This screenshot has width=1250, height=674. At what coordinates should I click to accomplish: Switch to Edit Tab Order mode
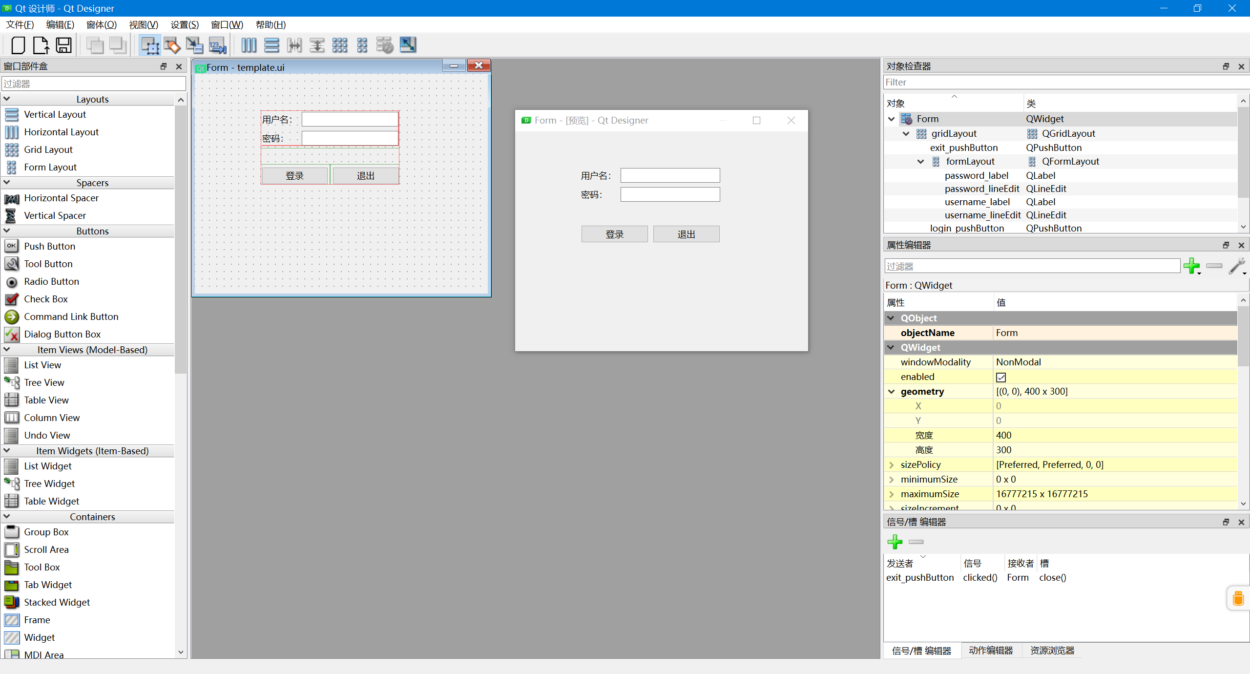click(217, 45)
